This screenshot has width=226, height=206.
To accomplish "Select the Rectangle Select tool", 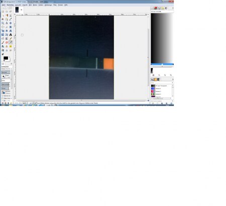I will point(3,12).
